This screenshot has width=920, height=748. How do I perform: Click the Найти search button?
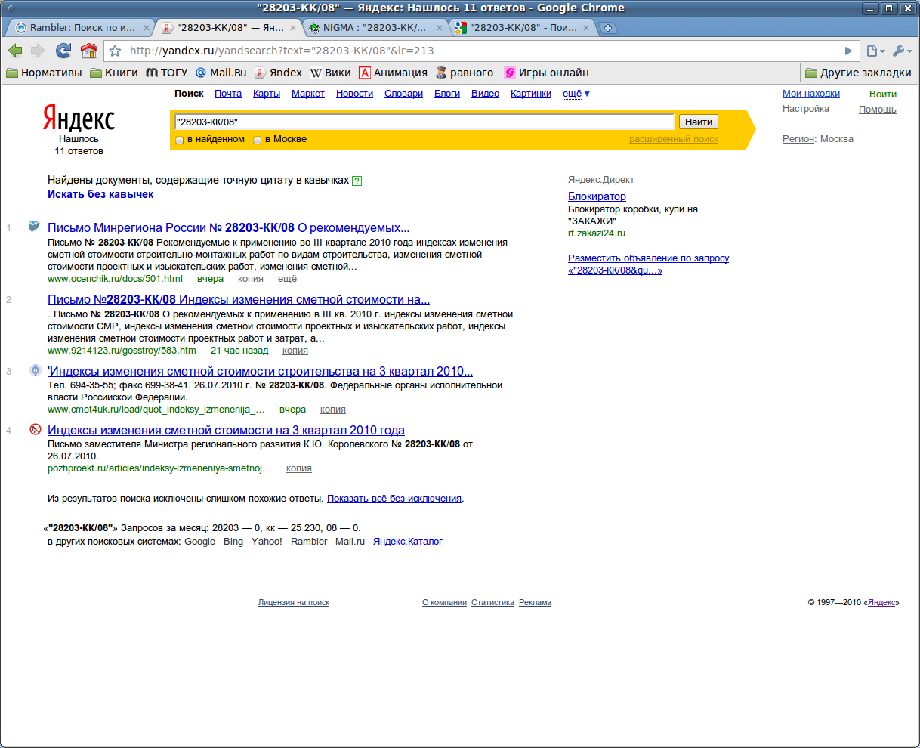pos(699,122)
